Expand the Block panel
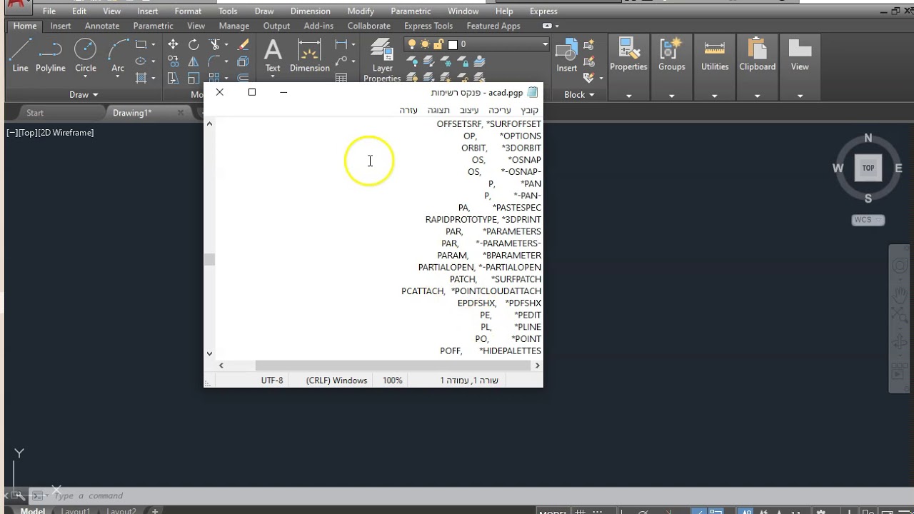This screenshot has height=514, width=914. click(580, 95)
